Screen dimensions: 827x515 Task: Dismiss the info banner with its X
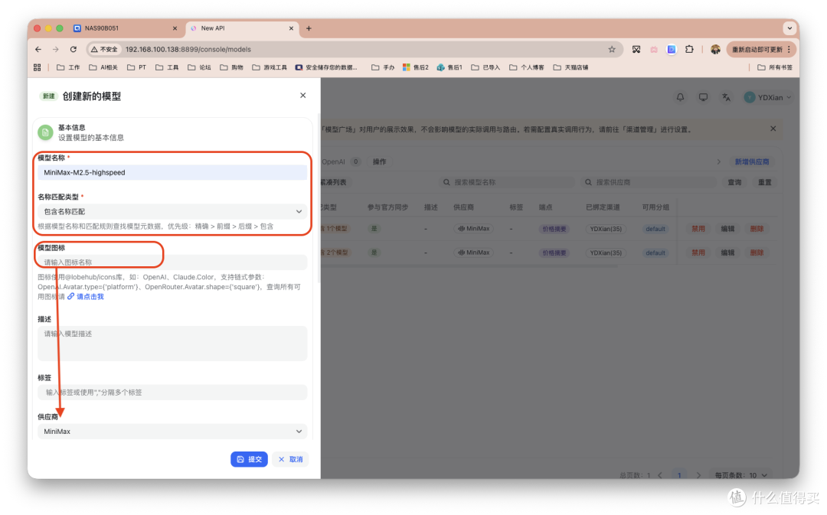(x=773, y=129)
